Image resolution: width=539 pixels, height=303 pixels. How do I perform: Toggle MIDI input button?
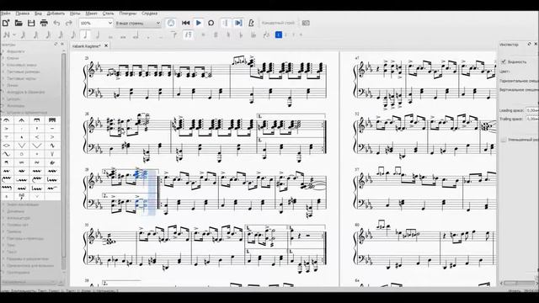pyautogui.click(x=171, y=23)
